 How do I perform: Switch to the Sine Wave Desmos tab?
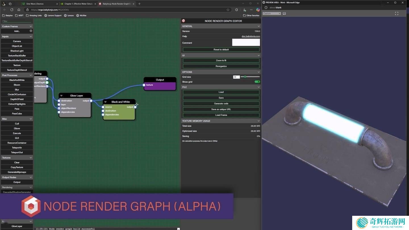tap(39, 4)
